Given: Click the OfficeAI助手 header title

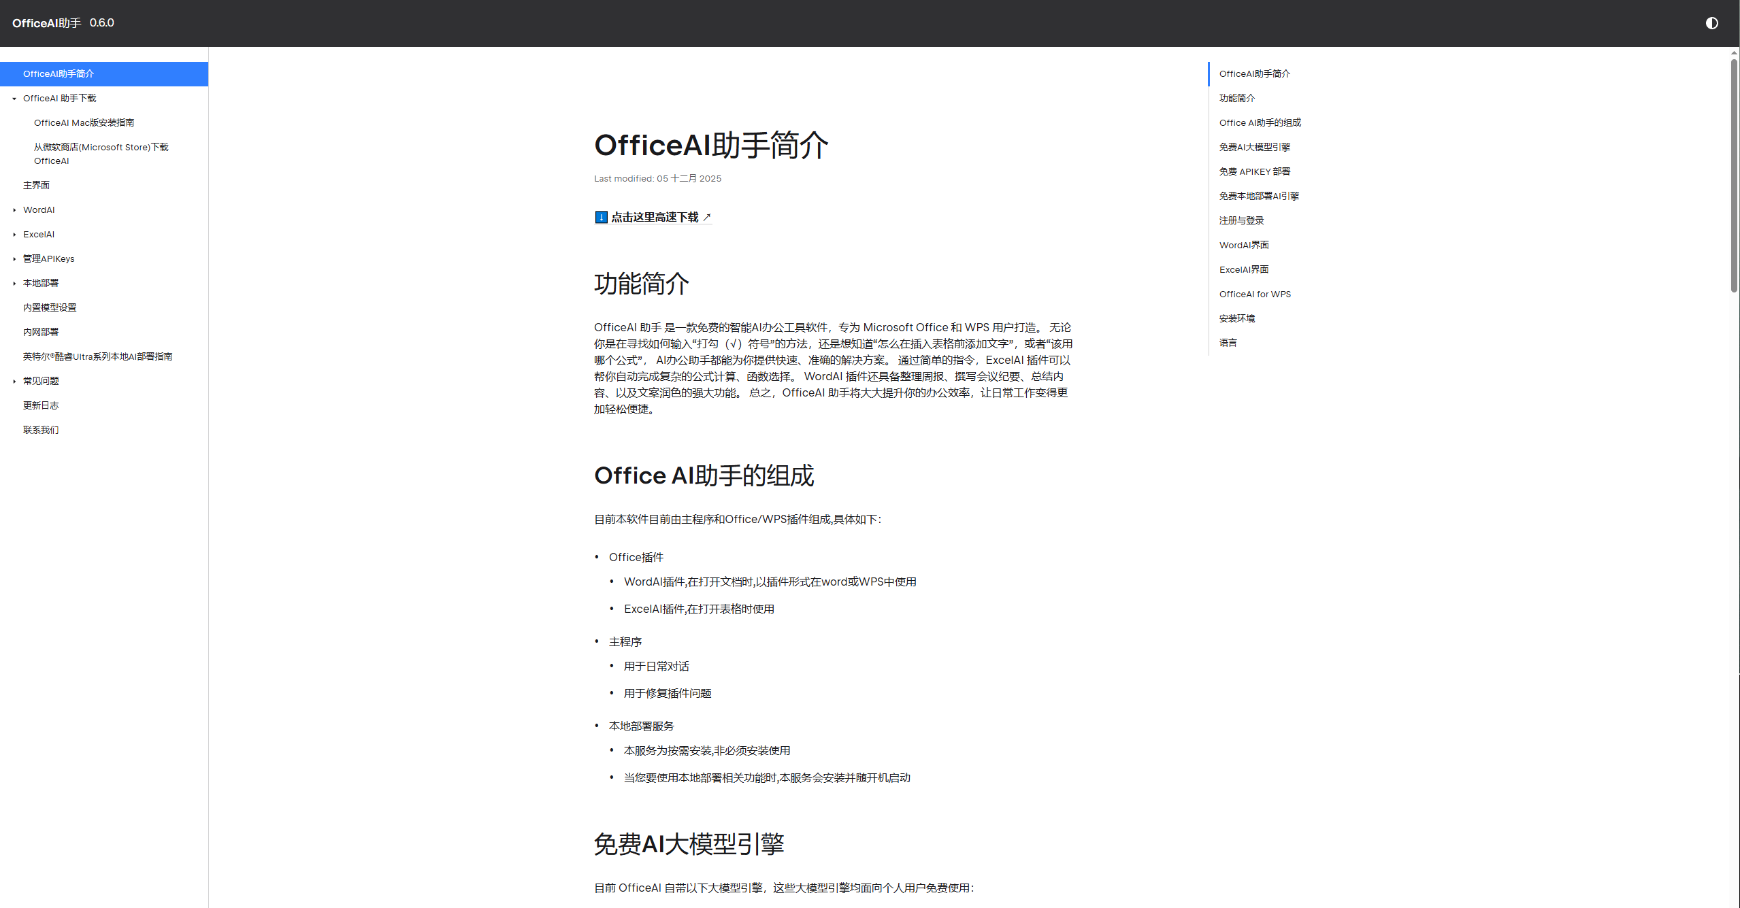Looking at the screenshot, I should tap(46, 23).
